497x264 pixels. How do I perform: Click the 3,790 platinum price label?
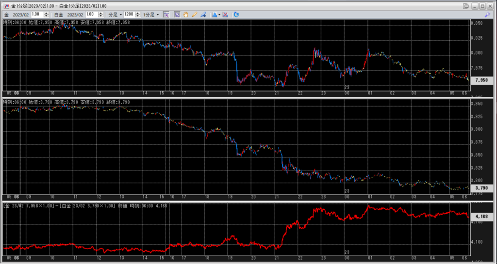[x=482, y=187]
